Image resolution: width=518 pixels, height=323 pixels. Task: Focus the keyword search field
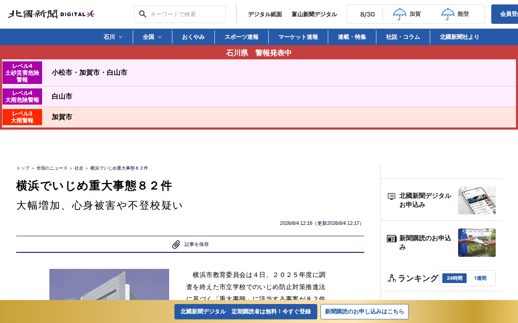coord(180,14)
